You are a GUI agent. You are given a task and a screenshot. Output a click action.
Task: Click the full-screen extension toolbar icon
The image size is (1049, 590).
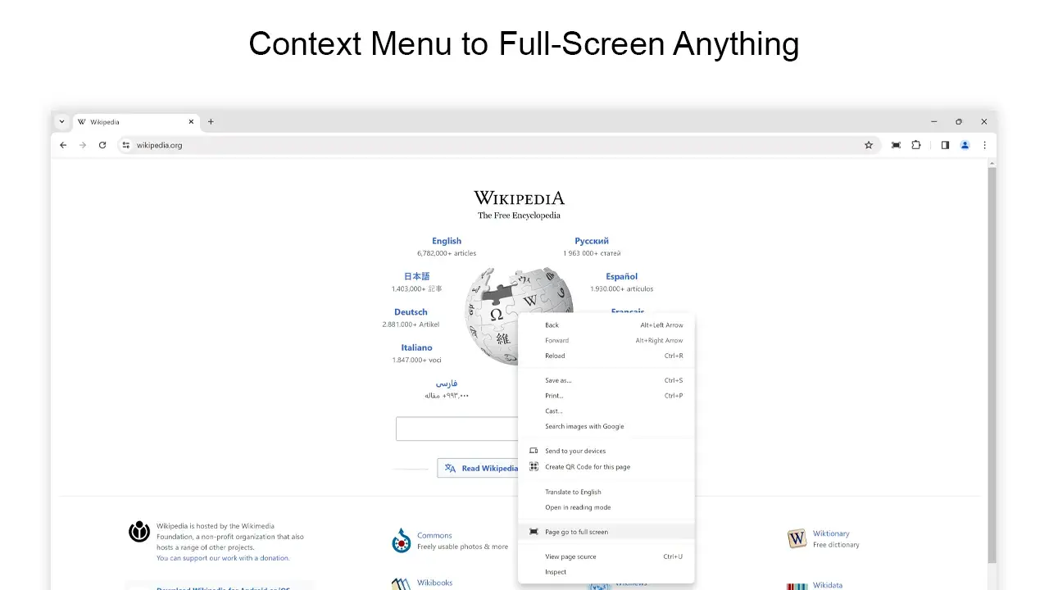point(896,145)
